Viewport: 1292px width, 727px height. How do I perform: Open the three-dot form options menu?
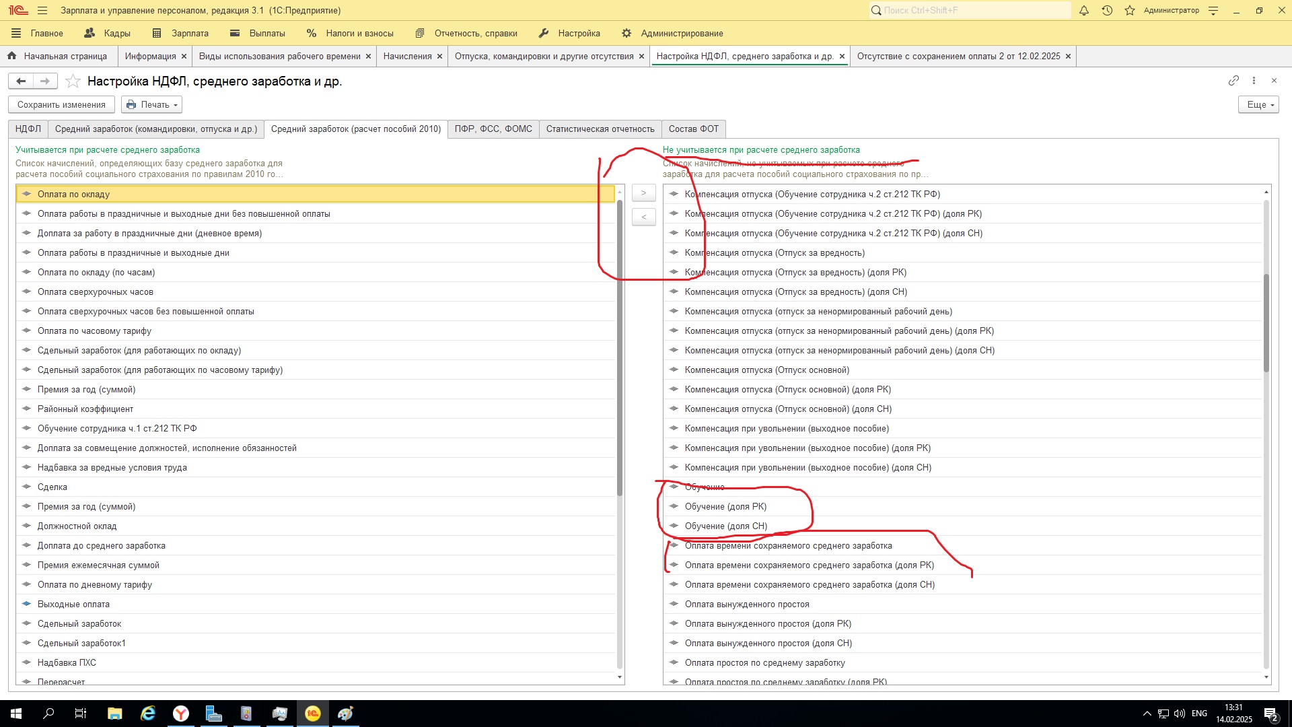(1254, 81)
